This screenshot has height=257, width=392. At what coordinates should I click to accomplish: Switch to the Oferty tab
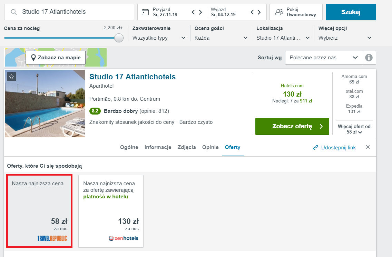coord(233,147)
